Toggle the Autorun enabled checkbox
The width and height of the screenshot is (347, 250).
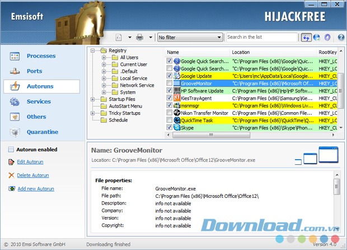point(11,149)
